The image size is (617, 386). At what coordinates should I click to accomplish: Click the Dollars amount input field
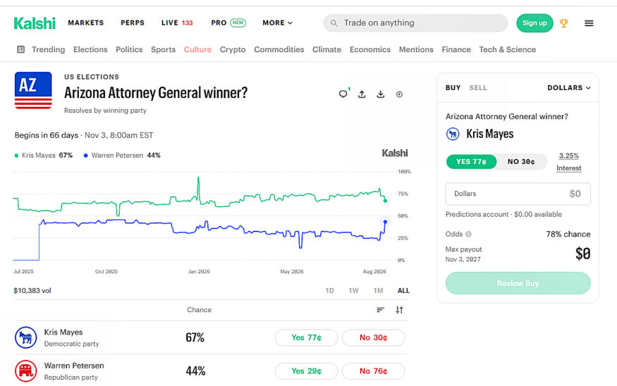coord(518,194)
